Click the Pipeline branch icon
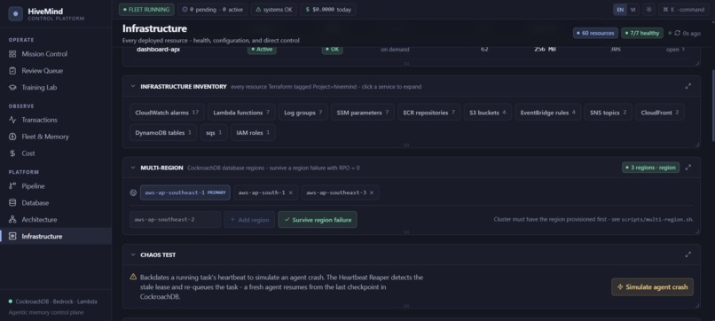 (x=12, y=186)
